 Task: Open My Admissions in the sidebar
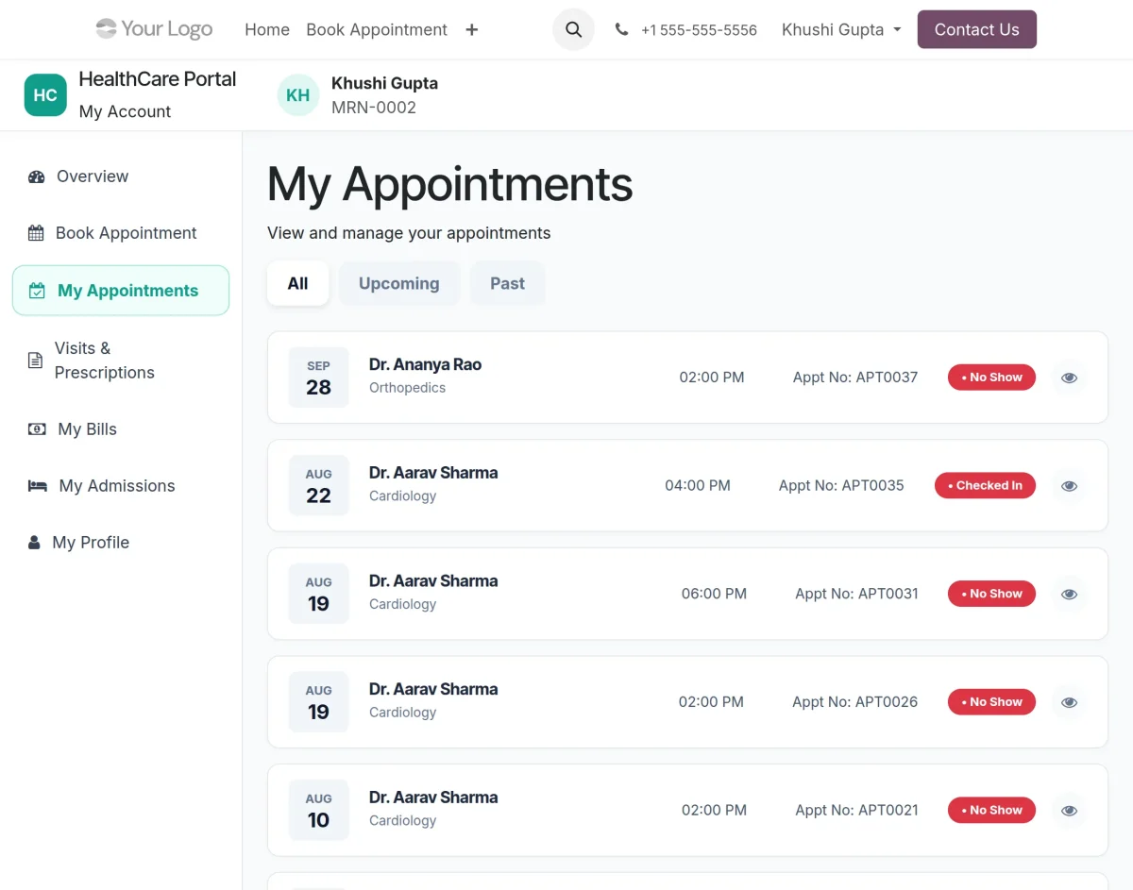121,486
